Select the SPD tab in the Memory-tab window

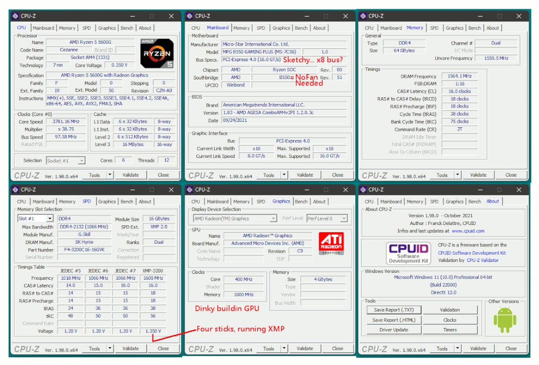tap(434, 28)
